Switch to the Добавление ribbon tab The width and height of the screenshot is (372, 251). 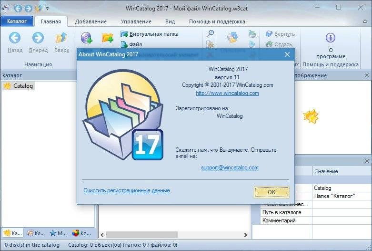click(91, 21)
